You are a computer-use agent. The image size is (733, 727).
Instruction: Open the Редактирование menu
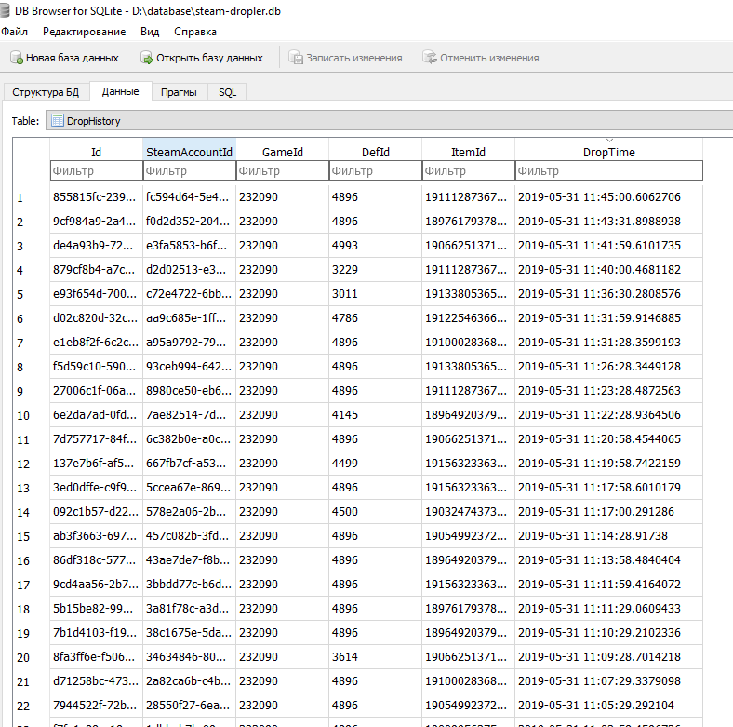click(x=84, y=32)
